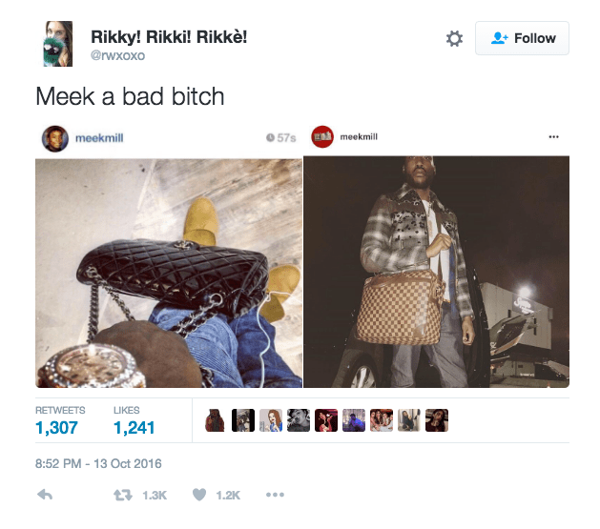Click the first liker avatar in the row
600x529 pixels.
[x=215, y=420]
